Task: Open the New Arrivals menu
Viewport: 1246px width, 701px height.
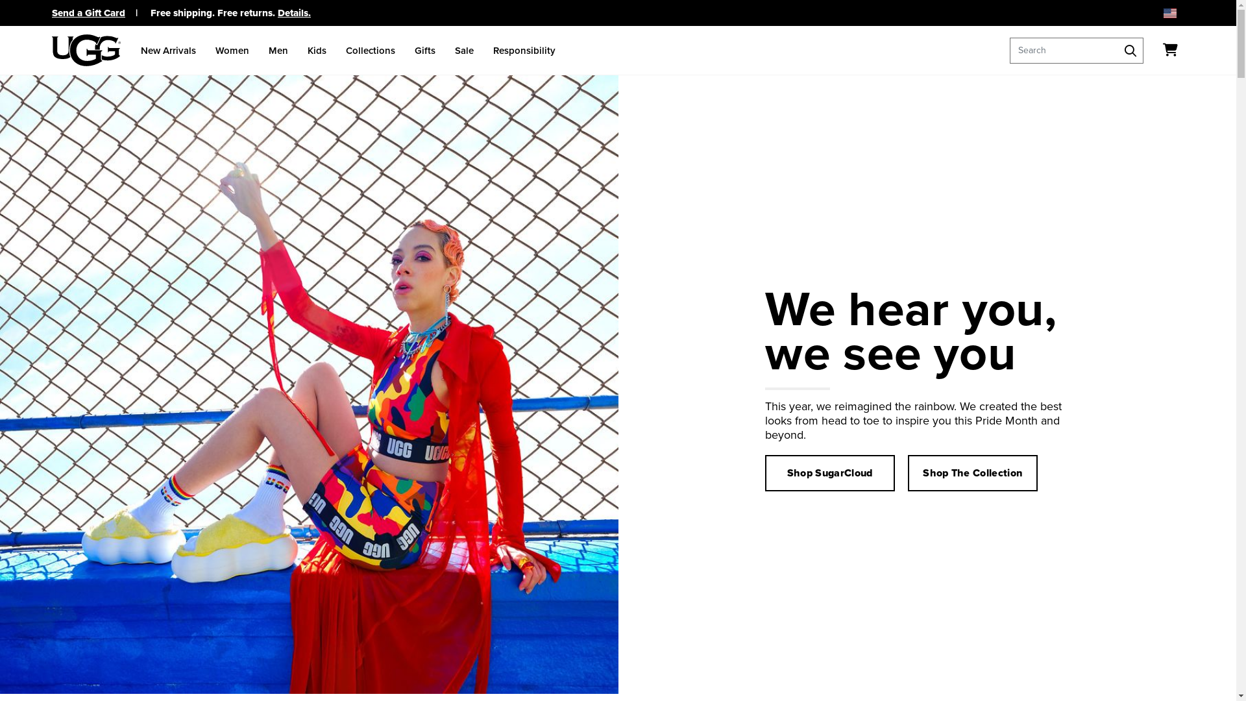Action: (x=168, y=51)
